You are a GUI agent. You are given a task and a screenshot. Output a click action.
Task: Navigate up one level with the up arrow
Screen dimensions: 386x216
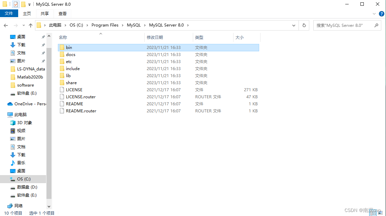tap(31, 25)
